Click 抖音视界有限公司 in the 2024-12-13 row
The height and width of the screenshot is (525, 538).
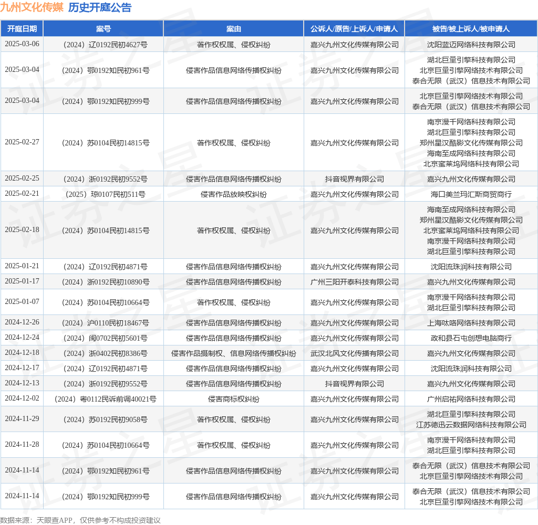pyautogui.click(x=355, y=384)
